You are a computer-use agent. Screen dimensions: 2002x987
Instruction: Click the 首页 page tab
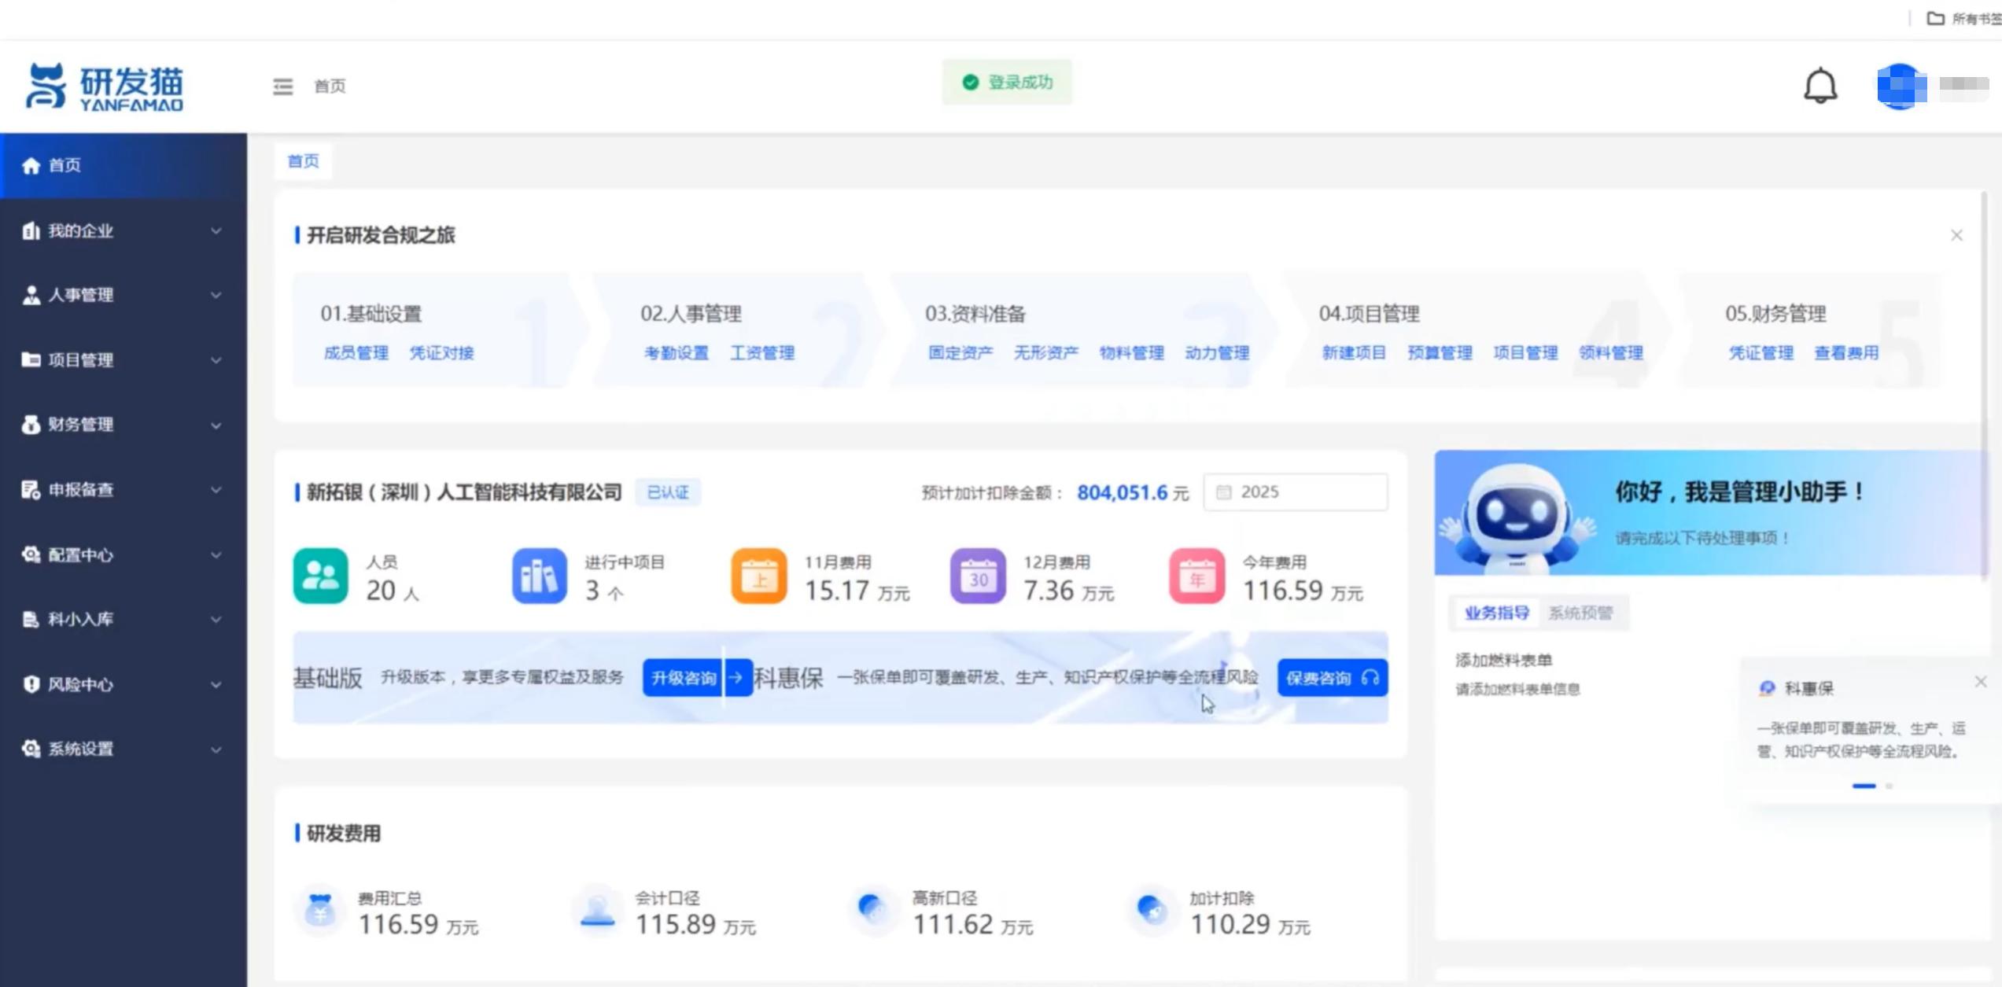tap(304, 161)
